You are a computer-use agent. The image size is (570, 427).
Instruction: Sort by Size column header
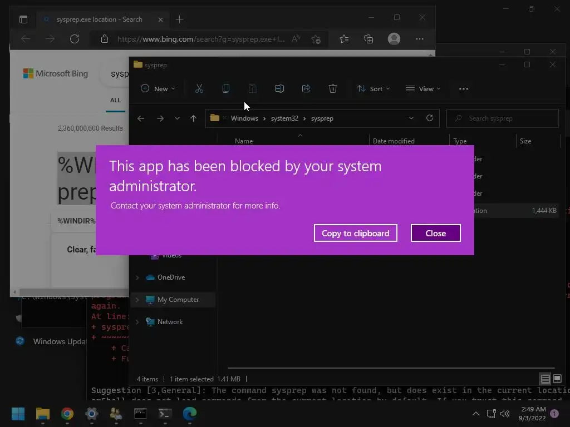[525, 141]
